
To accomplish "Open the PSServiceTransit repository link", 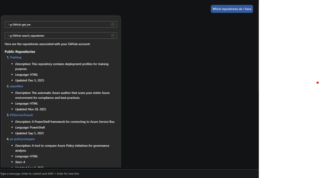I will 21,115.
